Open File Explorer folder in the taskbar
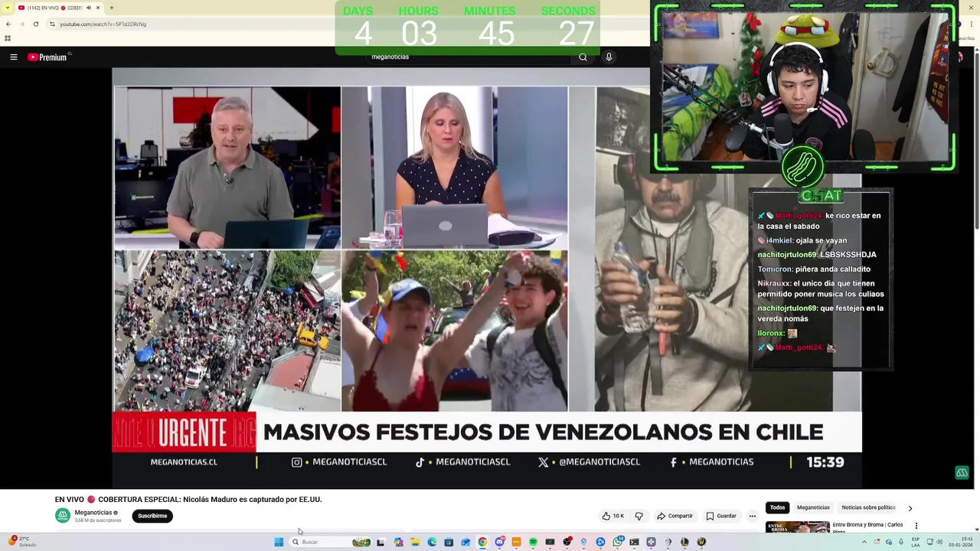Viewport: 980px width, 551px height. 415,542
